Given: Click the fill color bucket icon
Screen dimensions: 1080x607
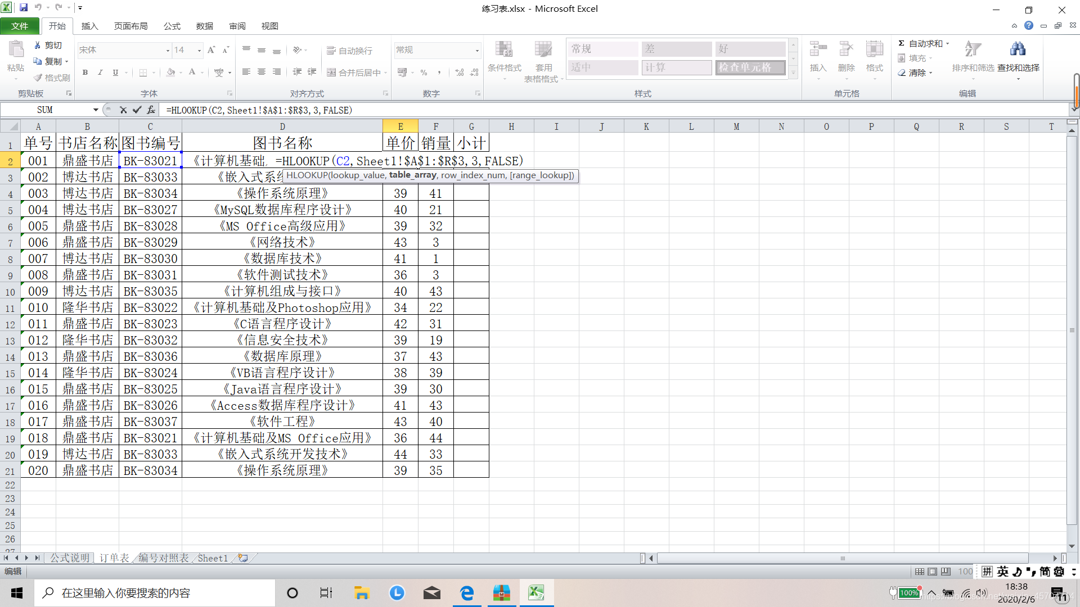Looking at the screenshot, I should click(170, 73).
